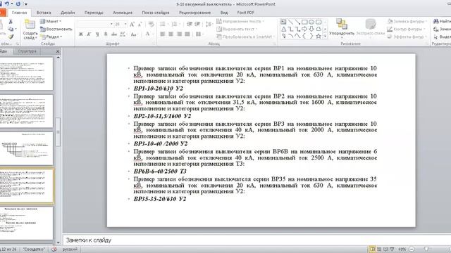Open the font name combo box
451x253 pixels.
95,24
